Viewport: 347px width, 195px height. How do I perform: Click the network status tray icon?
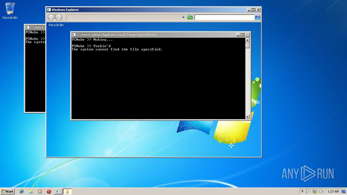315,191
